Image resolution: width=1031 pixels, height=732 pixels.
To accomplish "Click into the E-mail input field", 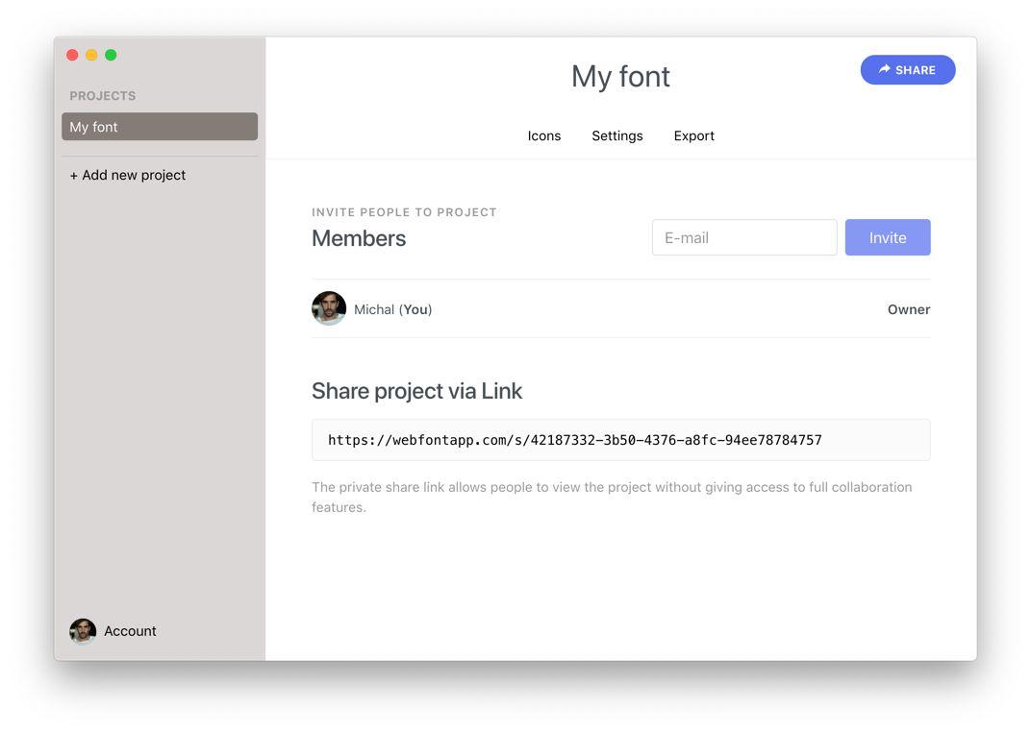I will (x=743, y=237).
